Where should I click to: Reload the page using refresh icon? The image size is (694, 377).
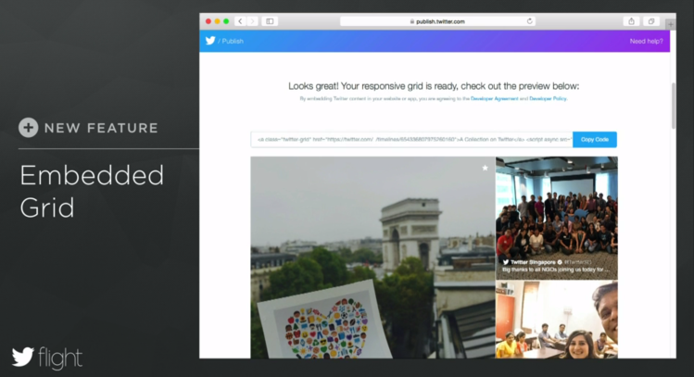[529, 21]
